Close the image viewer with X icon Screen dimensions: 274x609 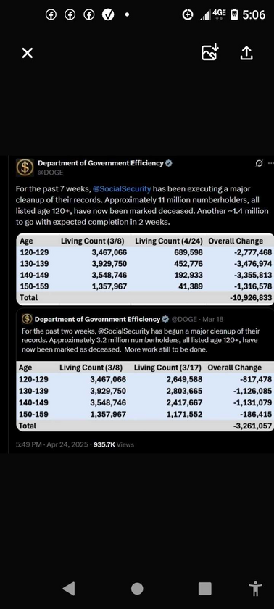27,53
